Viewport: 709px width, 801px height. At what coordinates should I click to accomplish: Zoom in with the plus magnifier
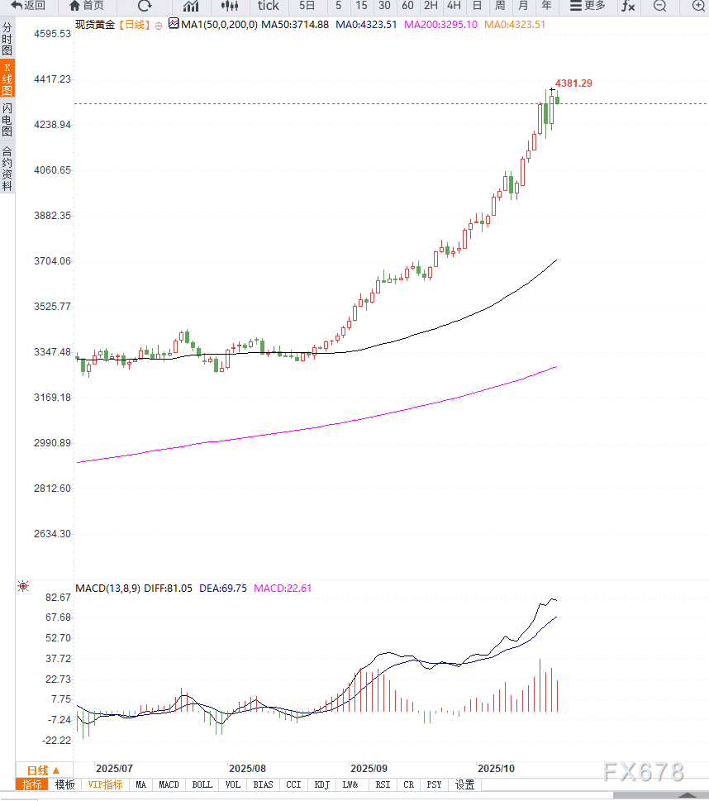pyautogui.click(x=697, y=6)
